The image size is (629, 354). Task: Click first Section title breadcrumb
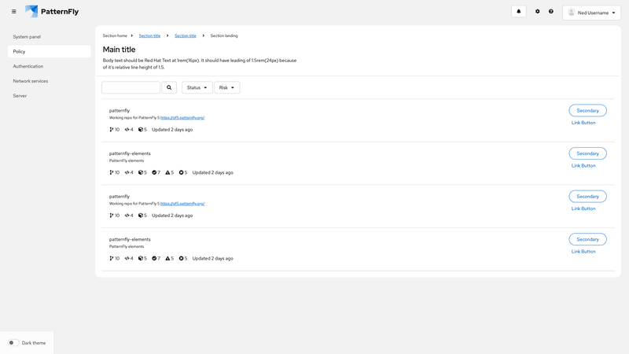(149, 35)
